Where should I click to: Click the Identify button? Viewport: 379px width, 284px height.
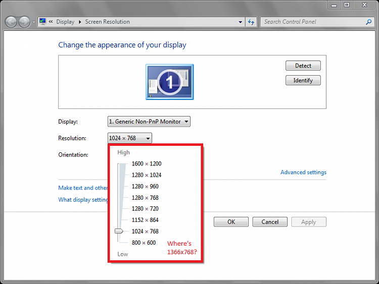[x=303, y=80]
